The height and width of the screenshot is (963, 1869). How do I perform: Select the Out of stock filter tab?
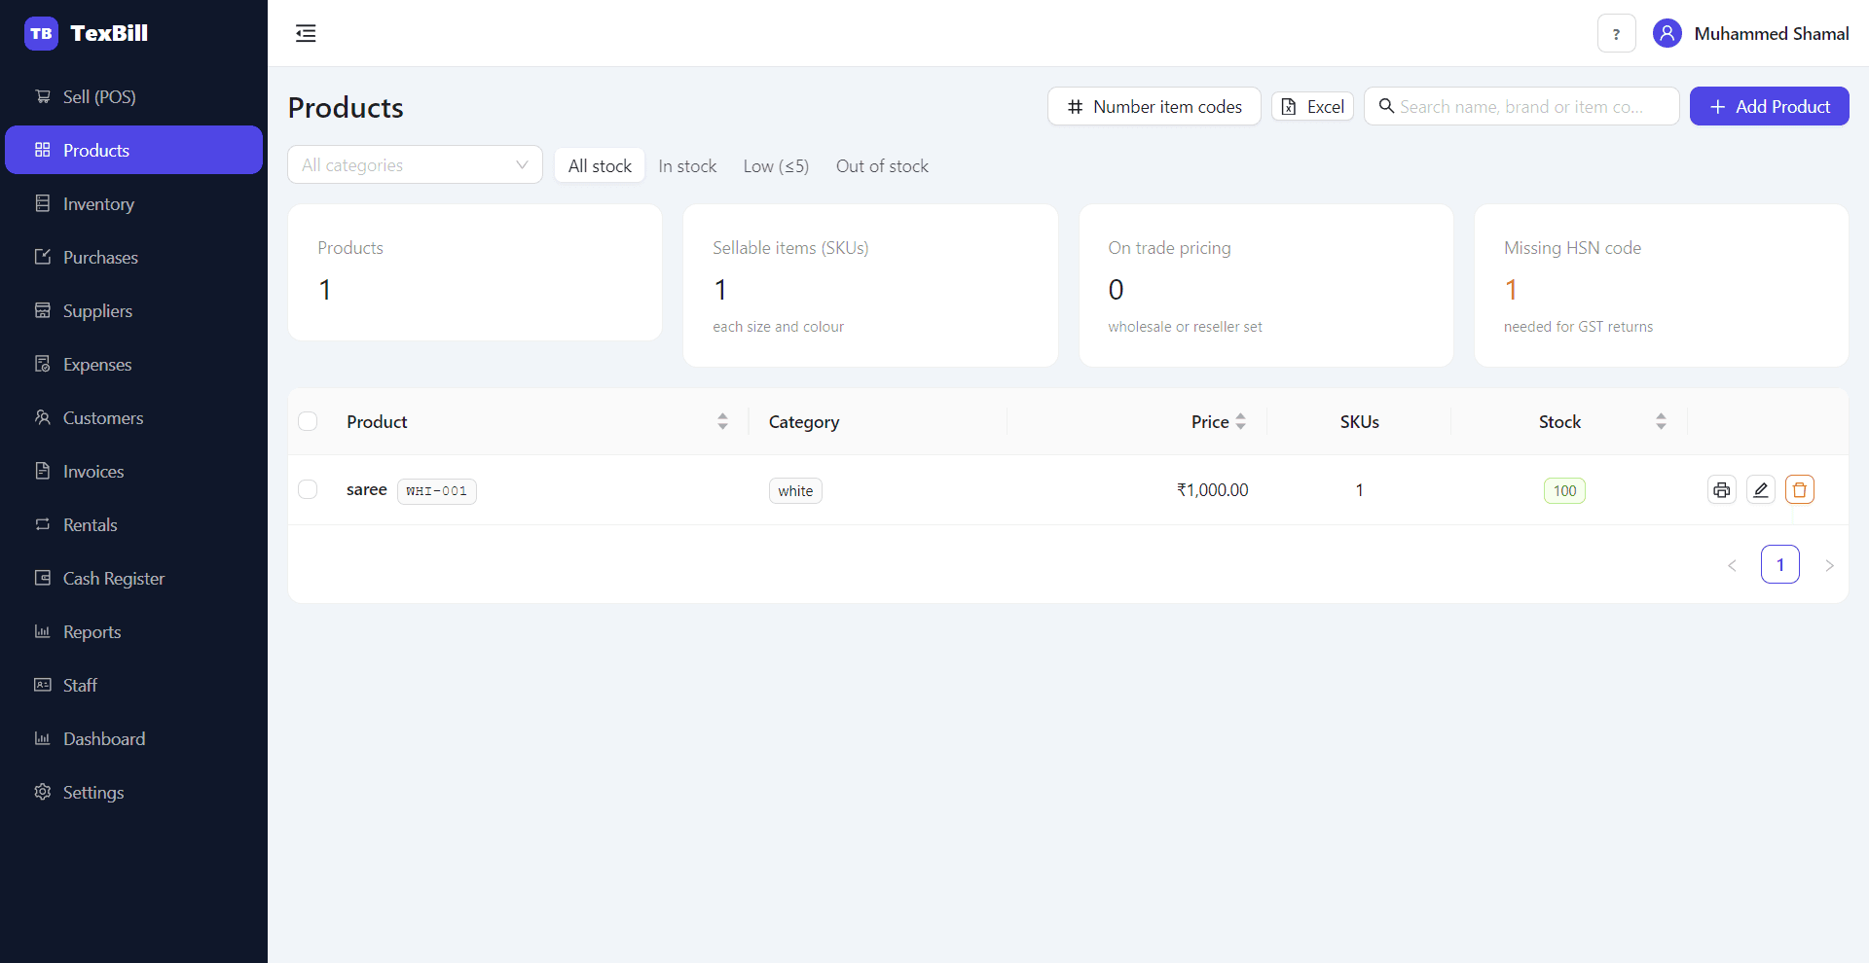pyautogui.click(x=882, y=165)
